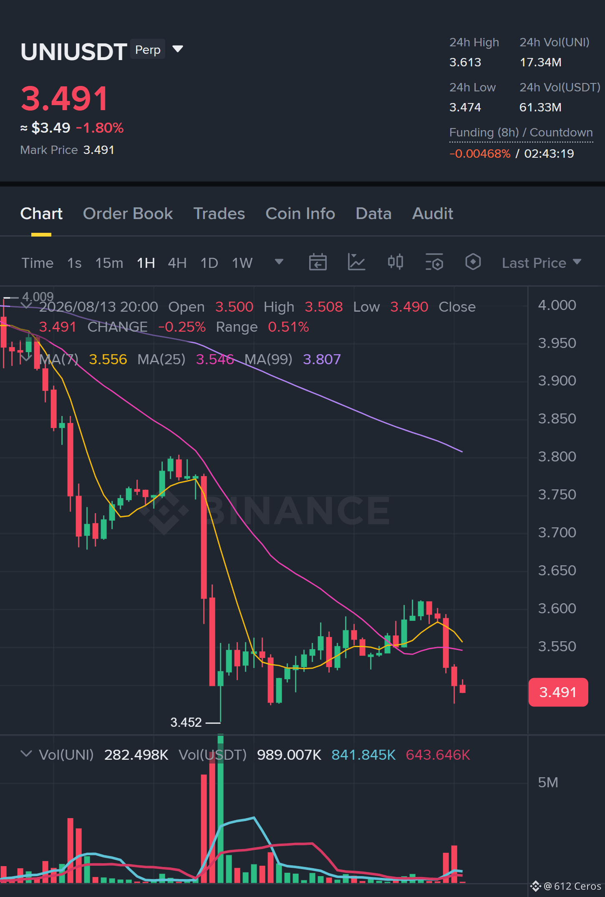Viewport: 605px width, 897px height.
Task: Switch to the Trades tab
Action: 219,214
